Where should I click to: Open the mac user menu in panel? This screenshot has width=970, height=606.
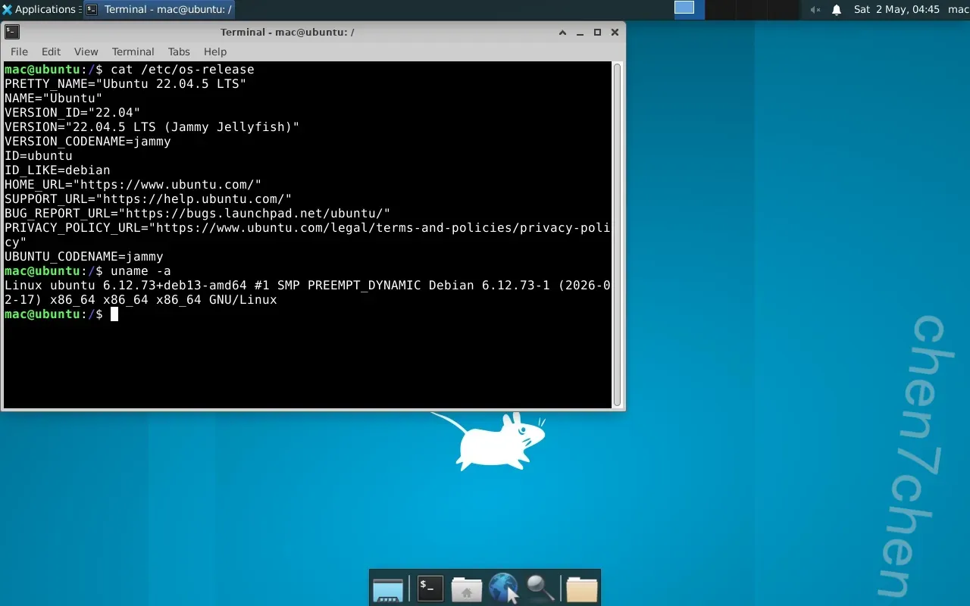pos(959,10)
